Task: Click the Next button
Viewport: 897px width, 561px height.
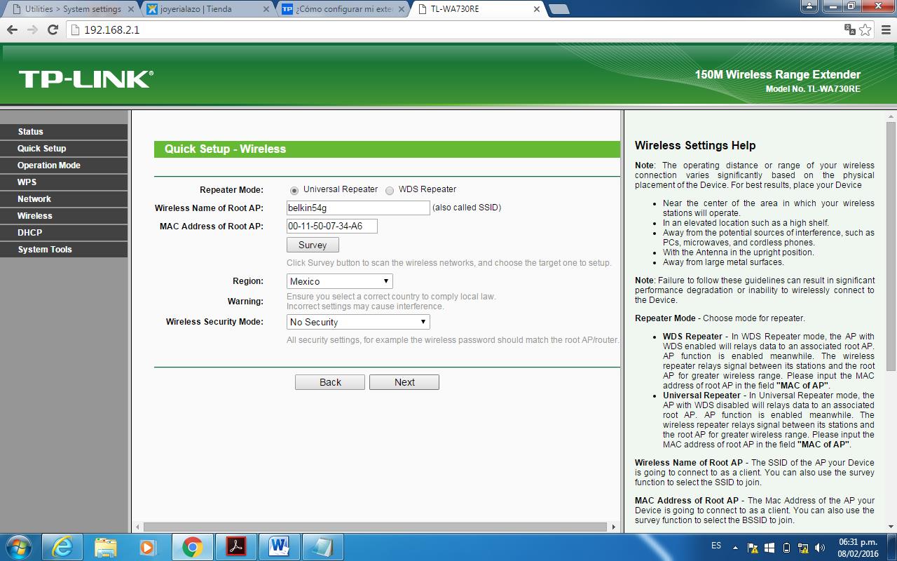Action: coord(404,382)
